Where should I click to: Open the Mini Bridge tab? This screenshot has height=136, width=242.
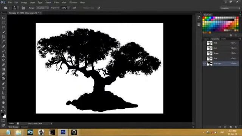coord(14,127)
